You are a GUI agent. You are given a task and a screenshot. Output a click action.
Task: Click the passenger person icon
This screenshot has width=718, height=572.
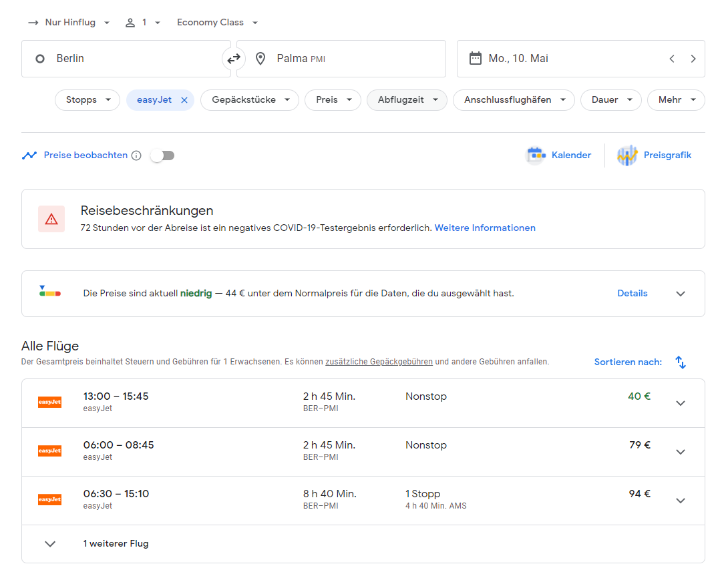pos(130,23)
